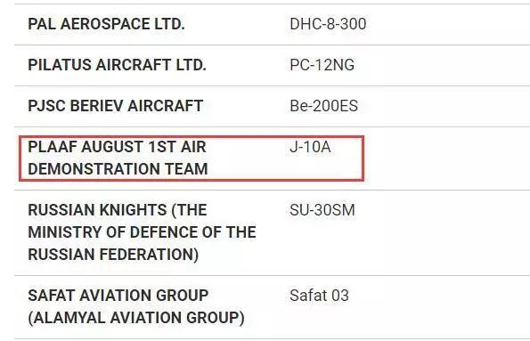530x341 pixels.
Task: Click the DEMONSTRATION TEAM text line
Action: pyautogui.click(x=118, y=169)
